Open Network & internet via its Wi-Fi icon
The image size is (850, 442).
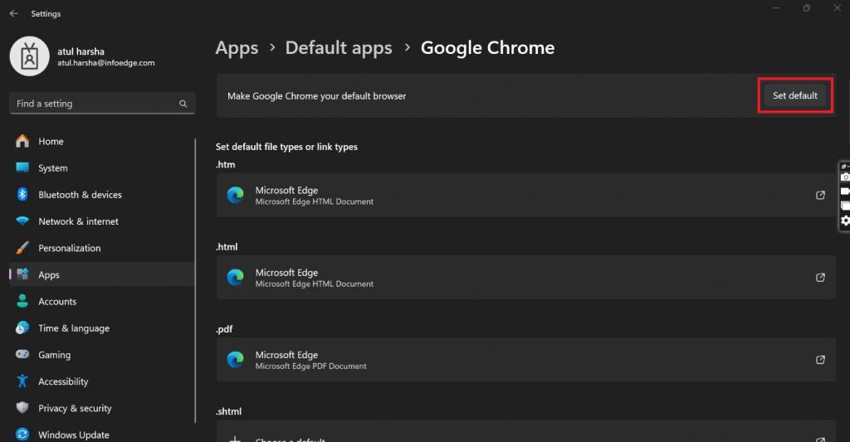22,221
